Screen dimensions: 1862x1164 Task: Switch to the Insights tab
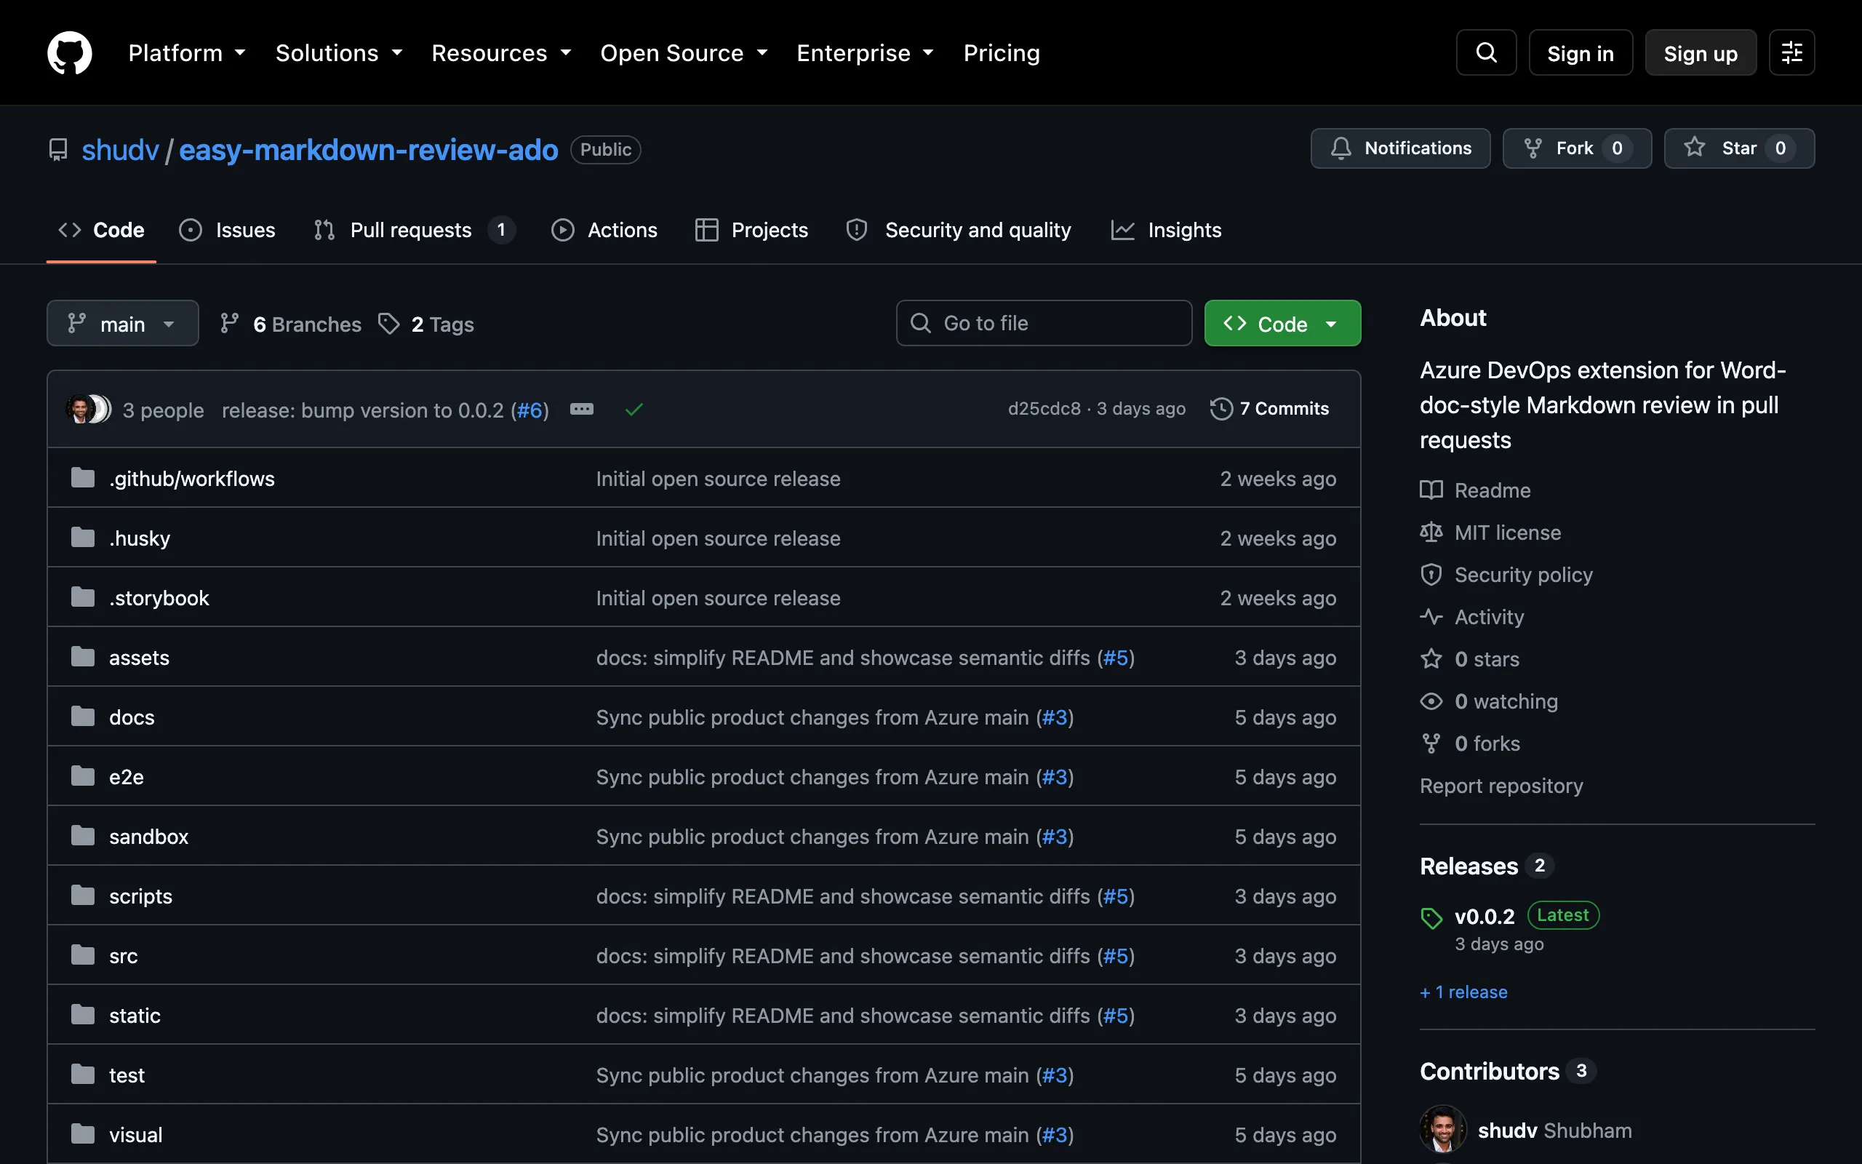[x=1166, y=230]
